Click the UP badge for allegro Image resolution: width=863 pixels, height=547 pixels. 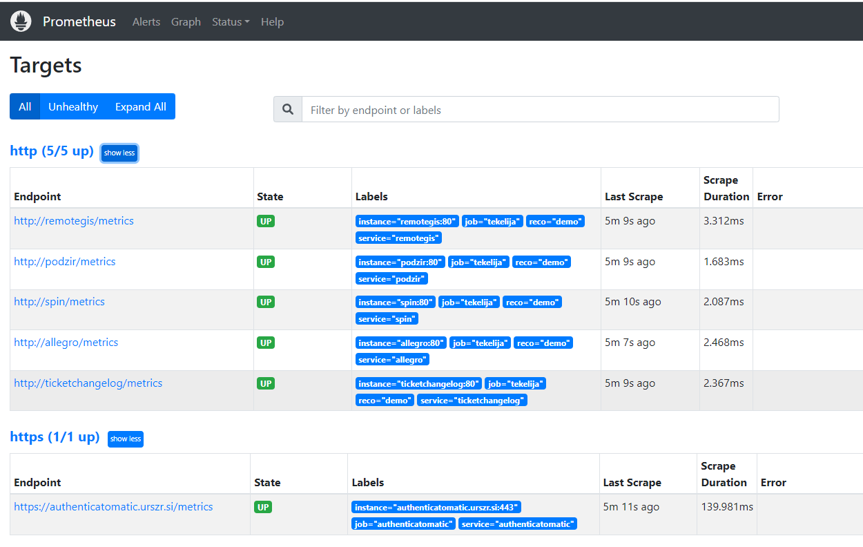coord(266,343)
